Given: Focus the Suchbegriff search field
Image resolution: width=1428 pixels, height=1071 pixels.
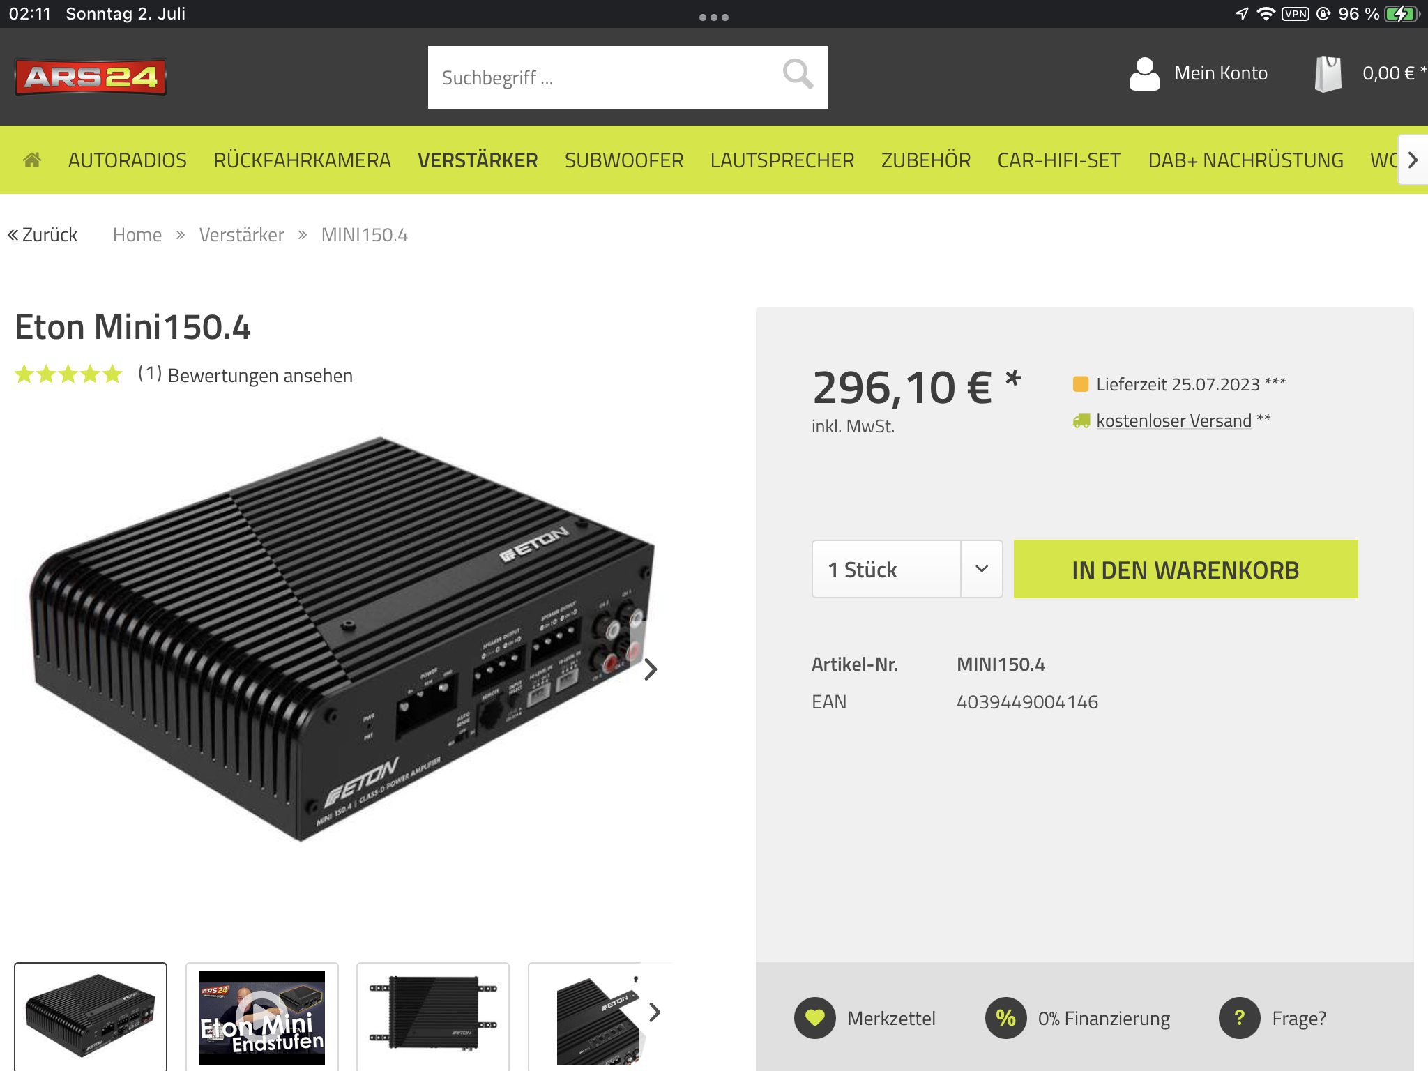Looking at the screenshot, I should (x=603, y=77).
